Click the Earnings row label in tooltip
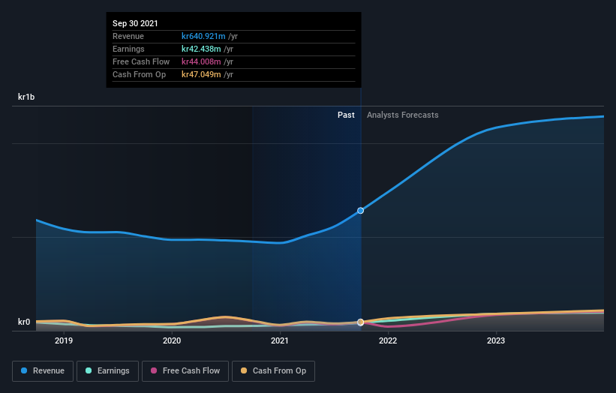 coord(128,49)
